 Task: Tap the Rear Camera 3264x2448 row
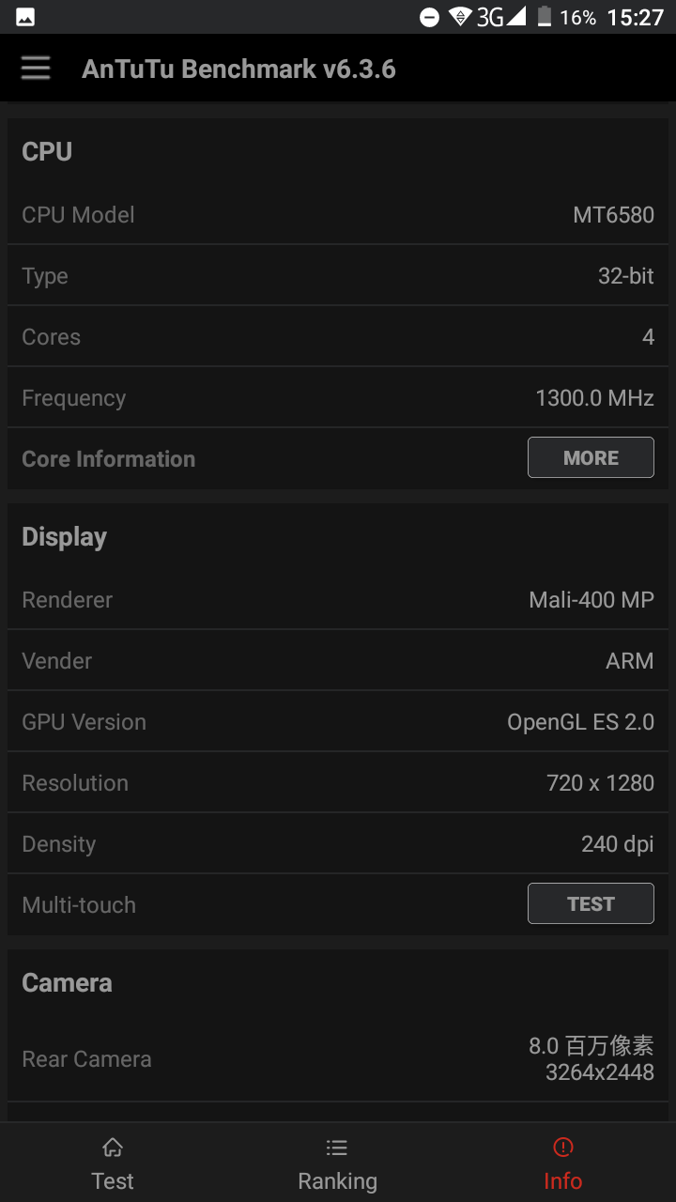(338, 1058)
